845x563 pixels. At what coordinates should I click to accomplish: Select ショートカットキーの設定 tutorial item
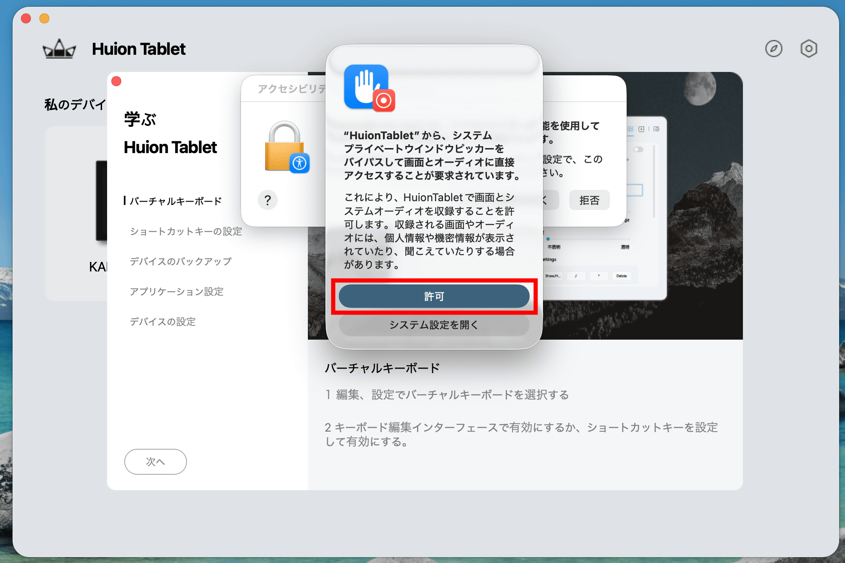click(186, 231)
